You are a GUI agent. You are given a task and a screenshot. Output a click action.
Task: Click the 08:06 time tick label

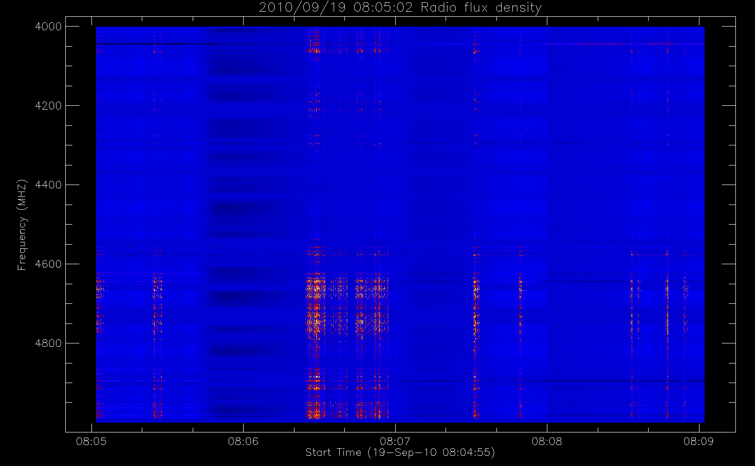click(243, 441)
